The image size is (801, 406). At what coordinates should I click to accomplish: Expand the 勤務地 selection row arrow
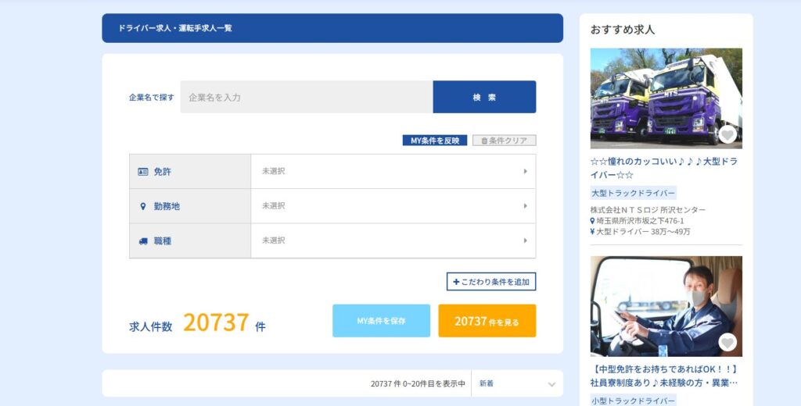tap(525, 206)
